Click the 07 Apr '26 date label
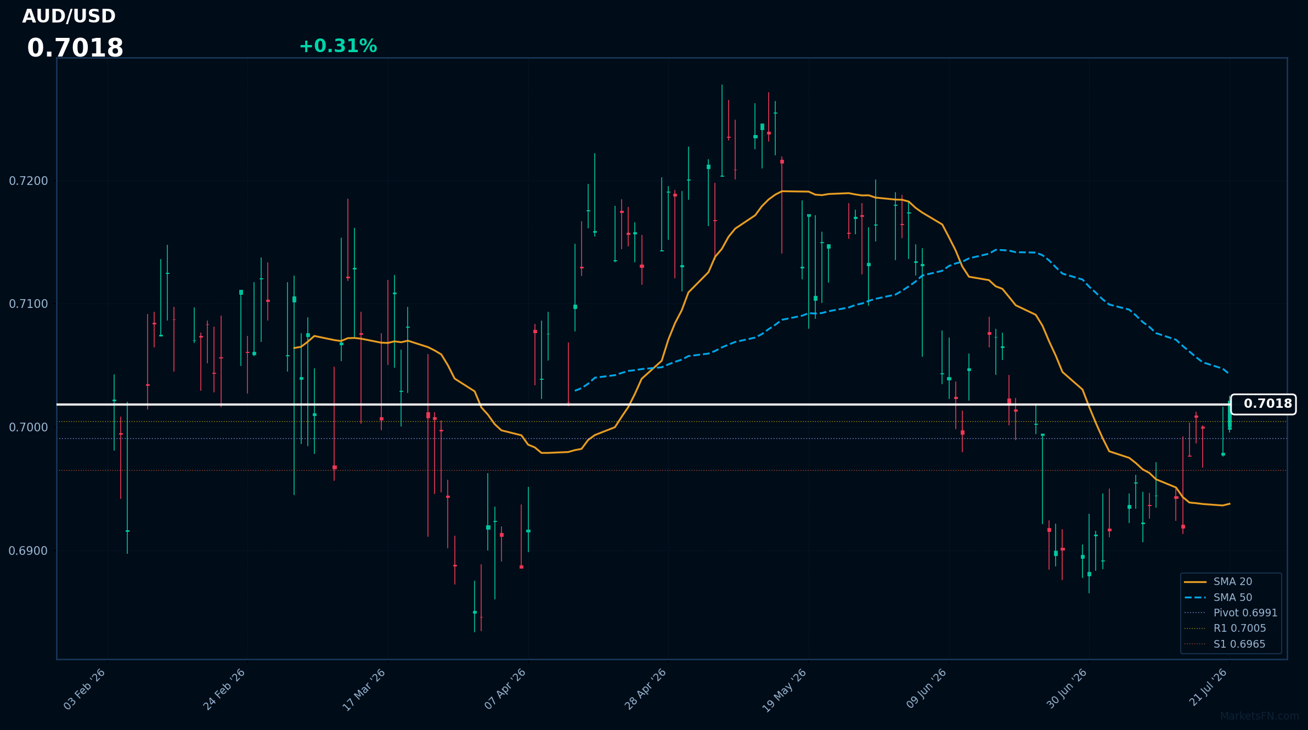 pyautogui.click(x=506, y=689)
